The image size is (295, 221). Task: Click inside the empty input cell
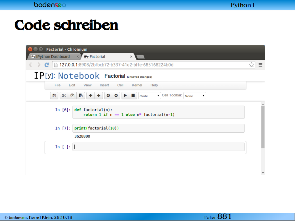pos(158,147)
